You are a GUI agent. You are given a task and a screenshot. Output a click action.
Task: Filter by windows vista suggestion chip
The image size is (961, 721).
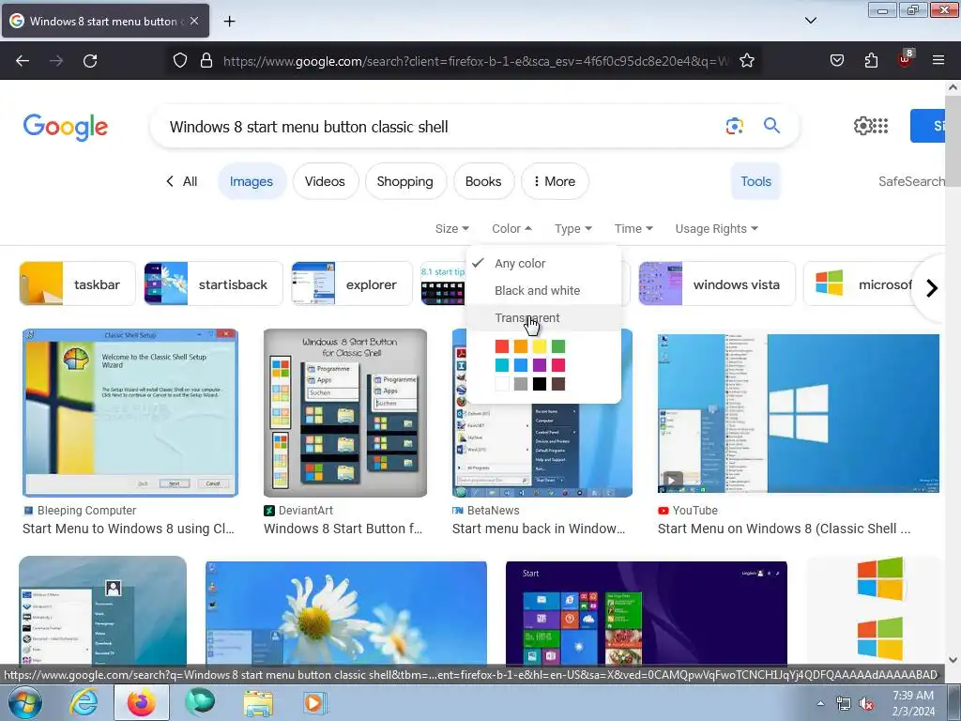[x=717, y=284]
